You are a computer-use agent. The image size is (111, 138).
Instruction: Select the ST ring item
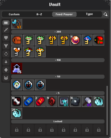coord(17,24)
